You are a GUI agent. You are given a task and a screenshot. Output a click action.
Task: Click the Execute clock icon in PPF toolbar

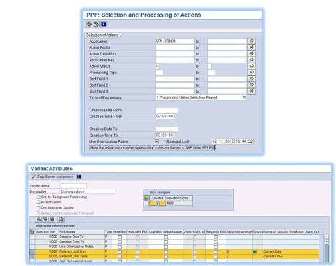[89, 24]
